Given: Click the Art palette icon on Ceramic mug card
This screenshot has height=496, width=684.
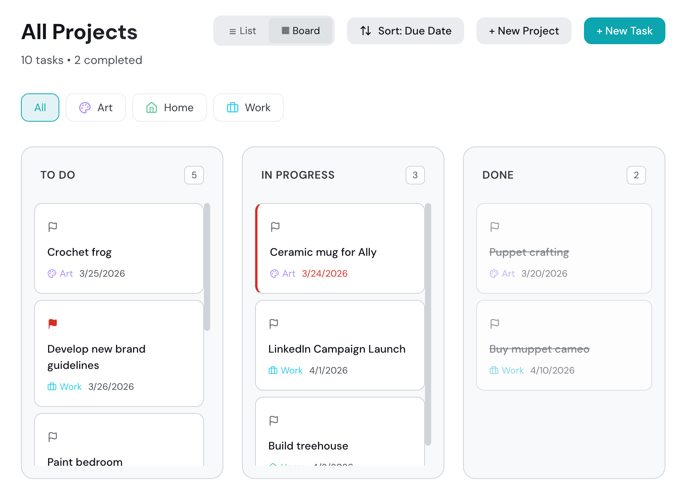Looking at the screenshot, I should click(275, 273).
